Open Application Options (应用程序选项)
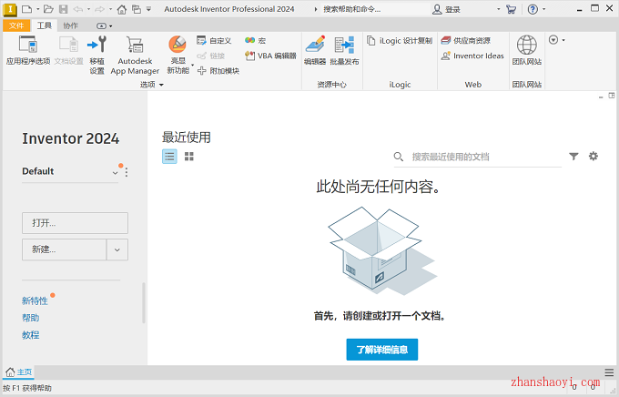This screenshot has width=619, height=397. 27,50
